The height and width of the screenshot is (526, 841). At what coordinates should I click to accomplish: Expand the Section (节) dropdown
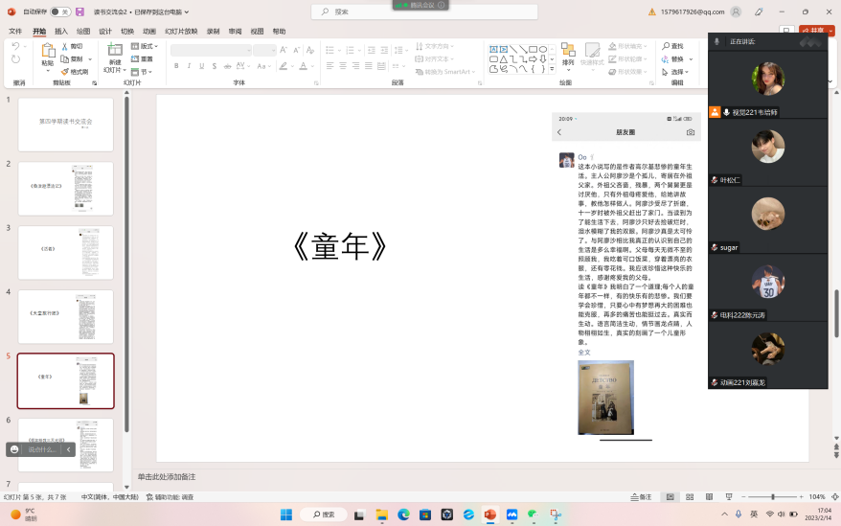click(x=142, y=71)
